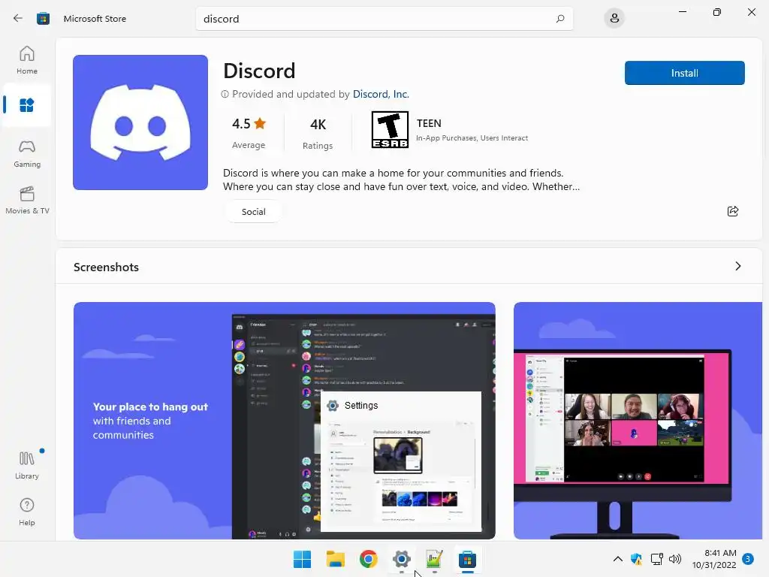Click the Microsoft Store logo icon
This screenshot has width=769, height=577.
click(43, 19)
